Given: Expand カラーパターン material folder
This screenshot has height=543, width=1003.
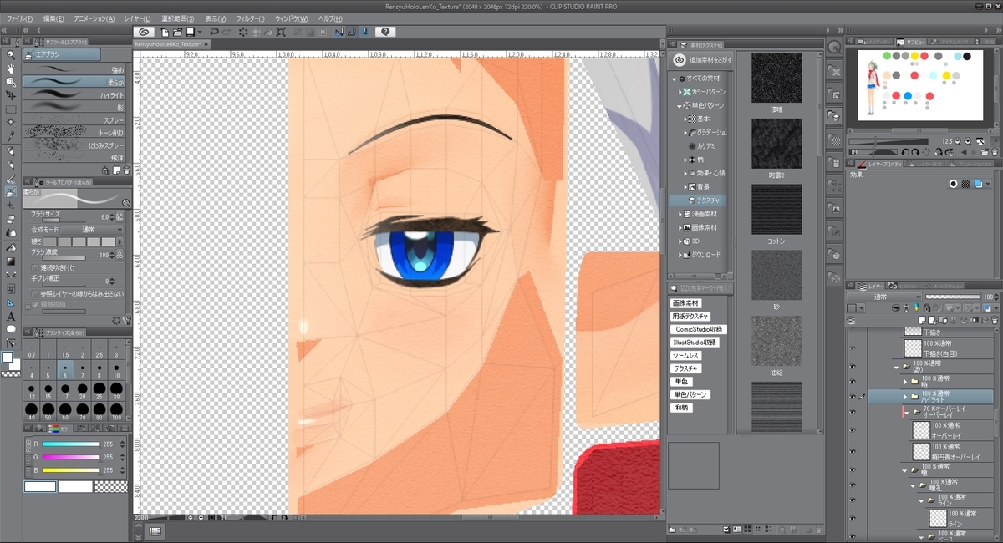Looking at the screenshot, I should pyautogui.click(x=680, y=91).
